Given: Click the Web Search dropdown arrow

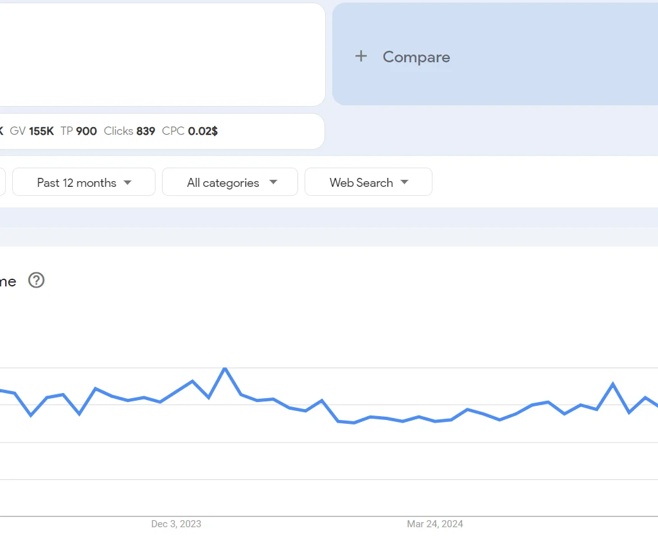Looking at the screenshot, I should tap(404, 182).
